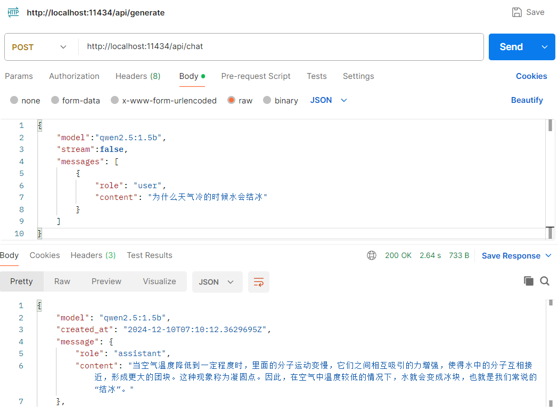Click the request title http://localhost:11434/api/generate

pos(96,13)
